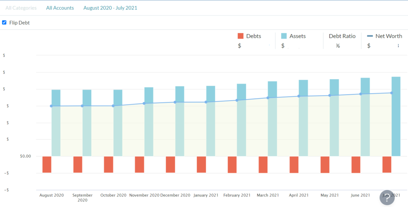This screenshot has height=207, width=408.
Task: Click the December 2020 red debt bar
Action: click(171, 164)
